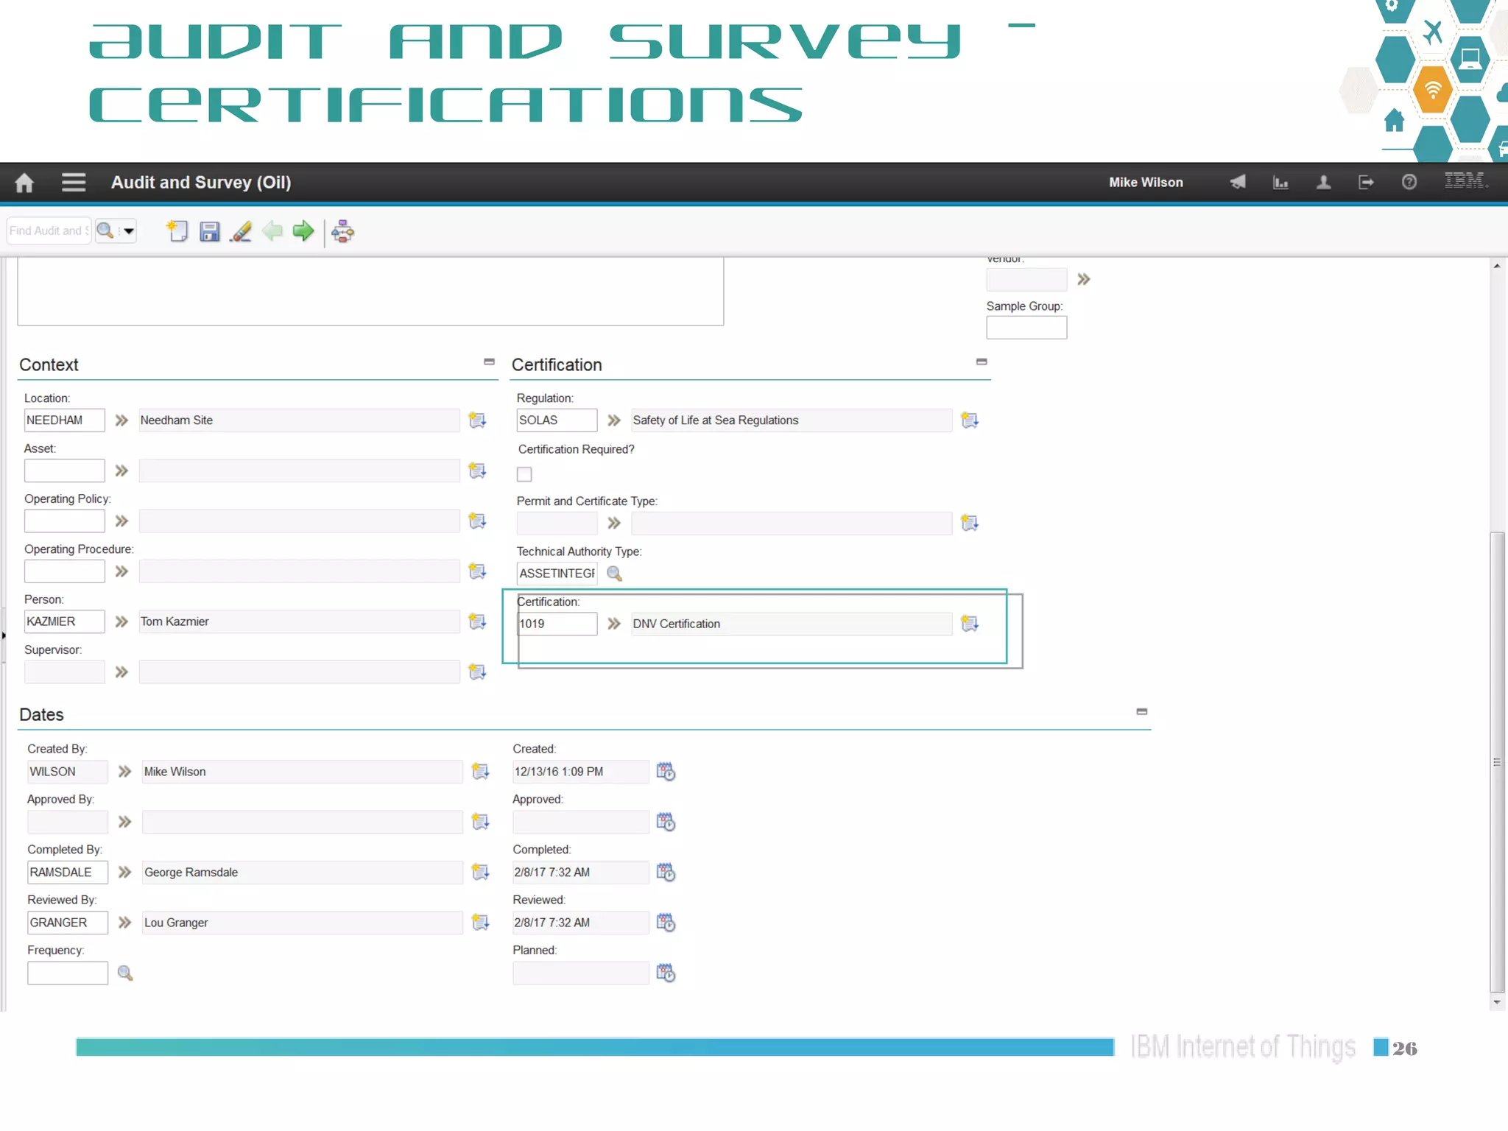Click the Find Audit and Survey field
Image resolution: width=1508 pixels, height=1131 pixels.
pos(48,231)
